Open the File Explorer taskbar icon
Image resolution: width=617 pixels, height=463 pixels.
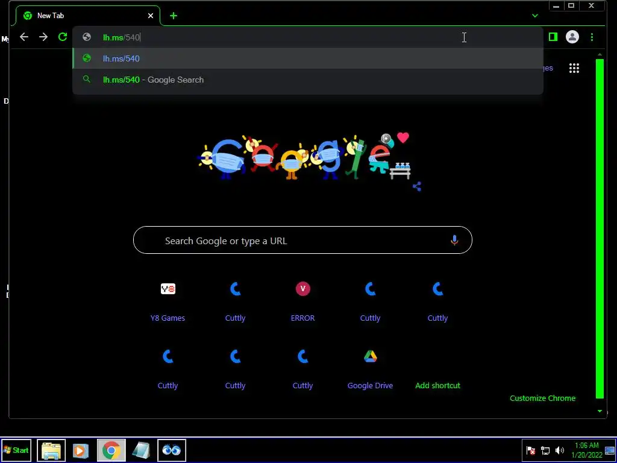pos(51,450)
